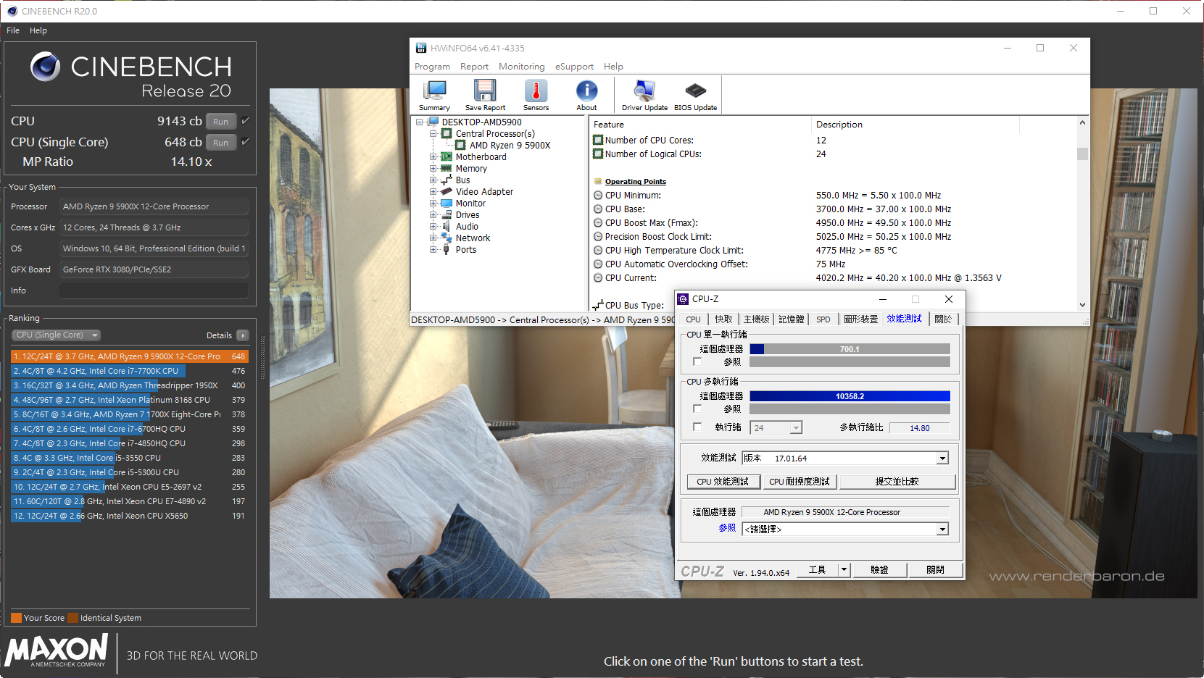
Task: Toggle the CPU test checkmark in Cinebench
Action: point(246,121)
